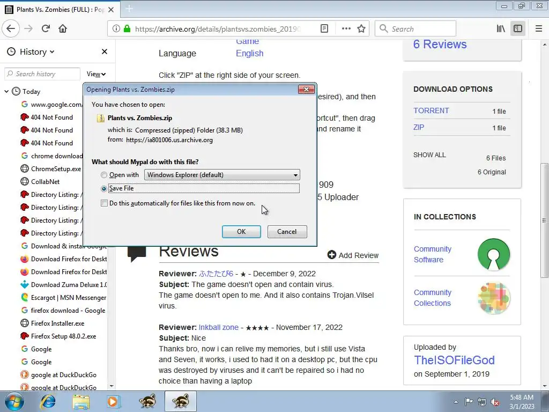Select the Save File radio button
Viewport: 549px width, 412px height.
pos(103,188)
